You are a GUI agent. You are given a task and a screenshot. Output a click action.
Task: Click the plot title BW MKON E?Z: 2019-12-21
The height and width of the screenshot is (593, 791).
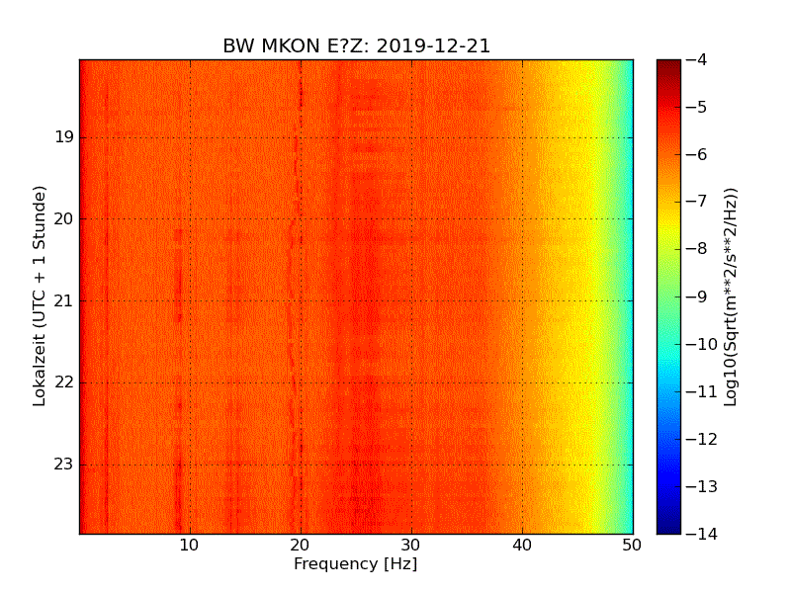[356, 45]
